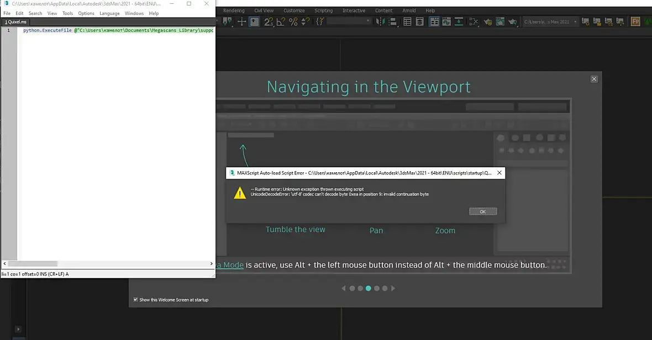This screenshot has width=652, height=340.
Task: Open Options menu in script editor
Action: tap(86, 13)
